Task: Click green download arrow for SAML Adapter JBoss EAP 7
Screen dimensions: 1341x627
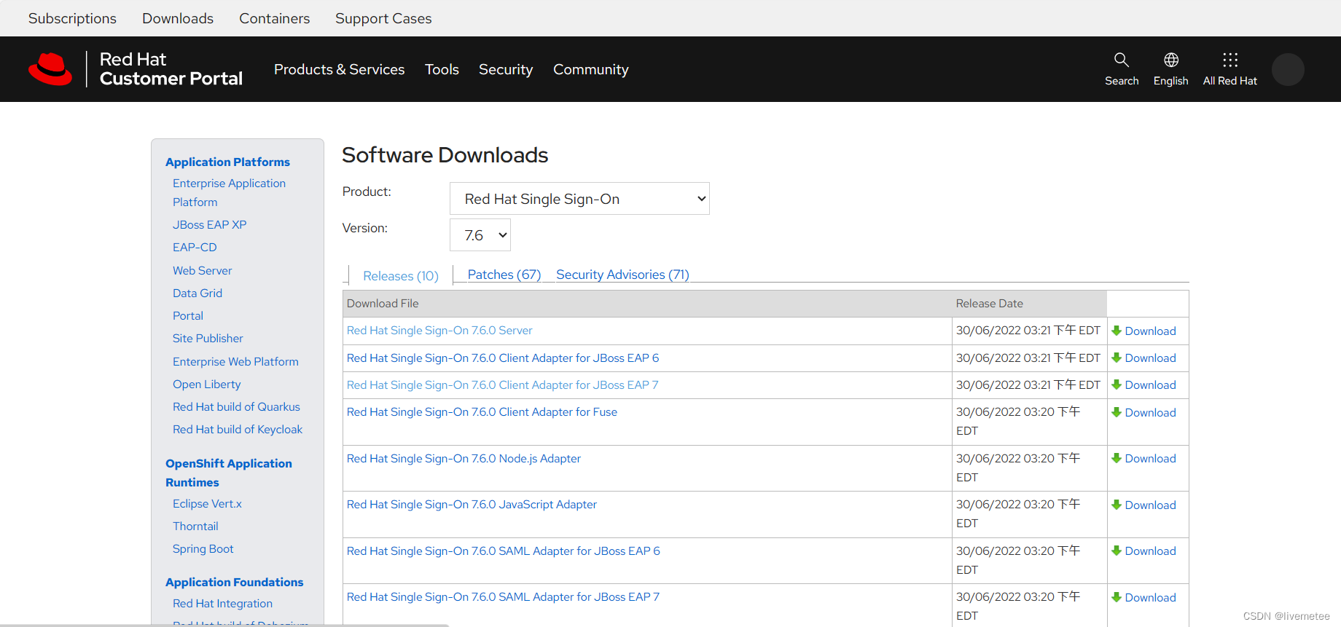Action: (1116, 597)
